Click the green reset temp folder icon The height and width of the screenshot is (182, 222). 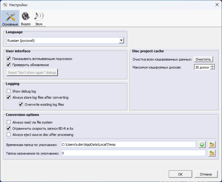202,144
